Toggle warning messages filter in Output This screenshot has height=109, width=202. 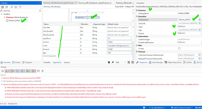[x=12, y=71]
